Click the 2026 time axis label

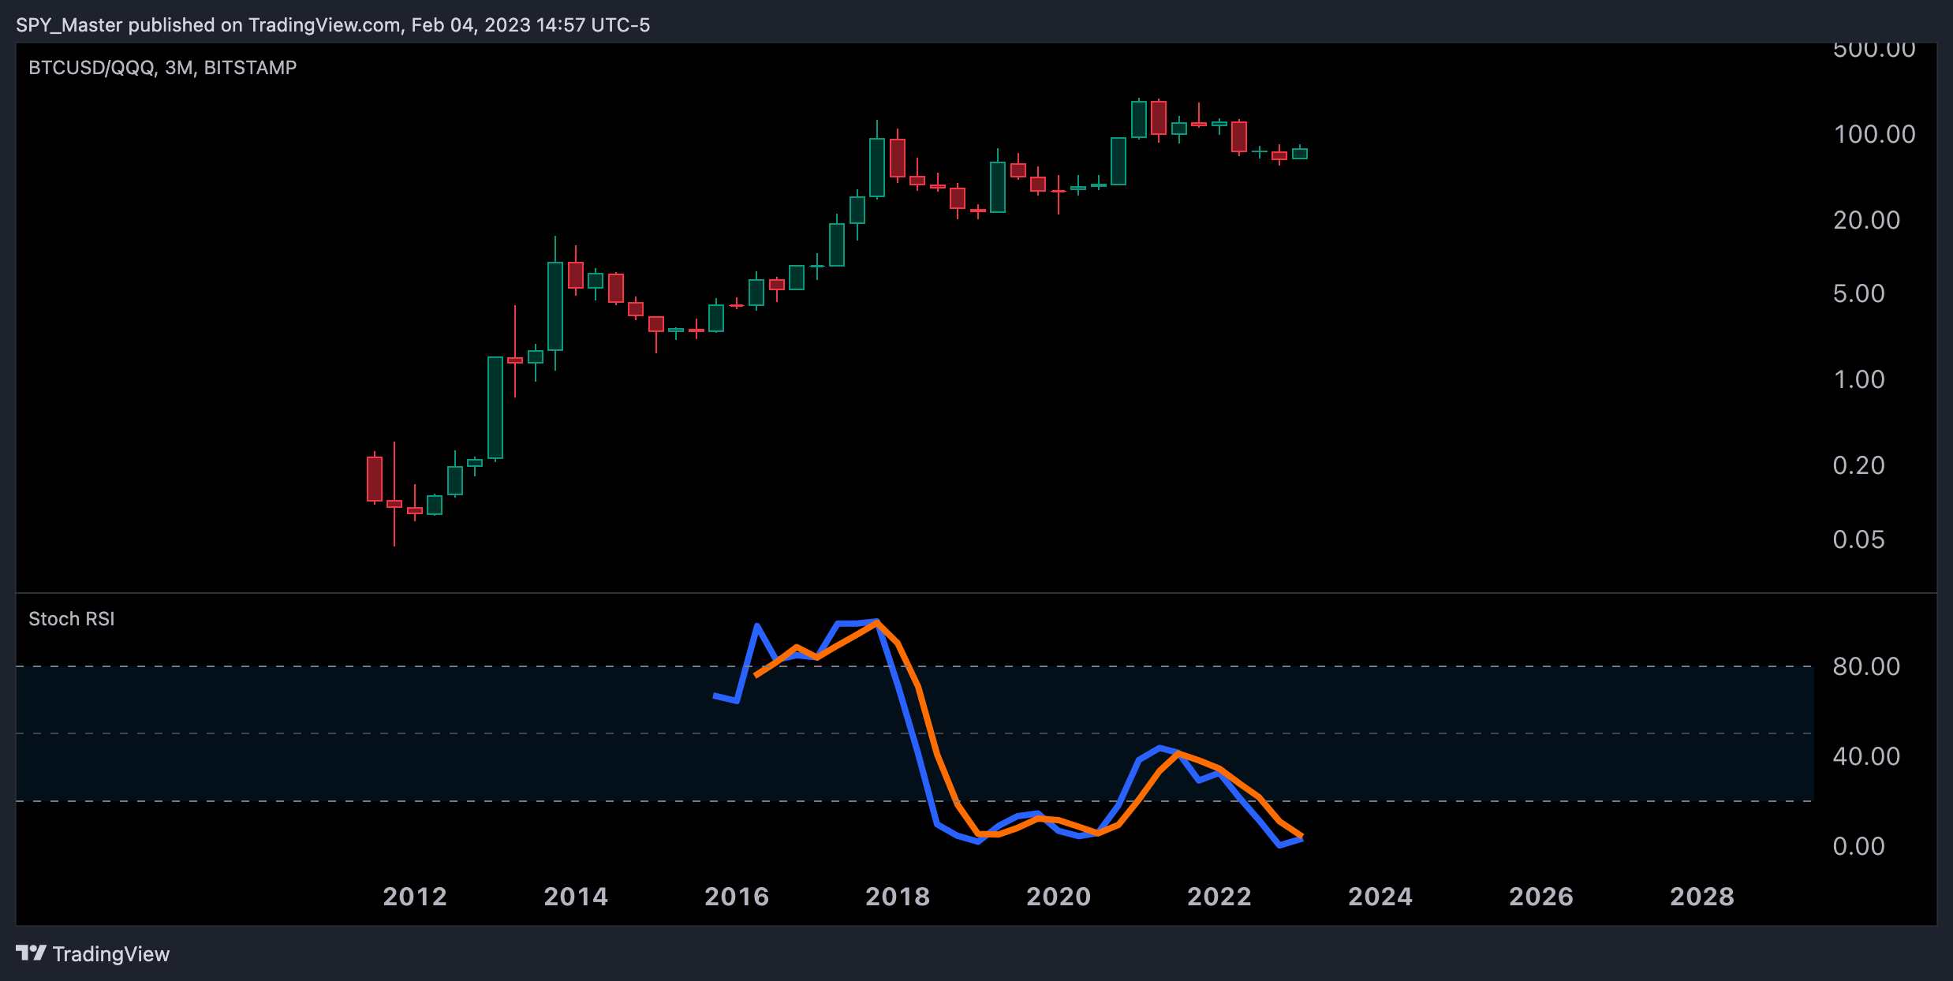tap(1541, 897)
